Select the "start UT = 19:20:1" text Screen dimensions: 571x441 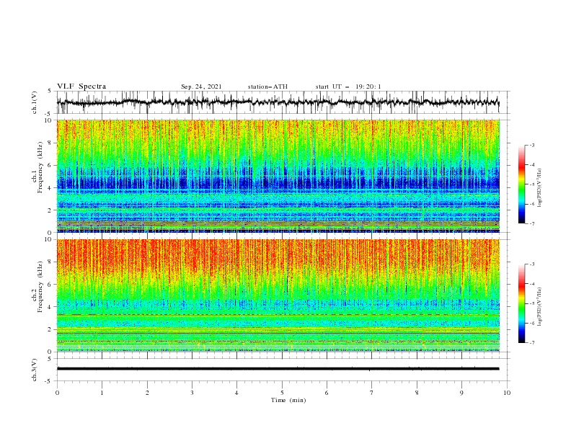click(348, 86)
